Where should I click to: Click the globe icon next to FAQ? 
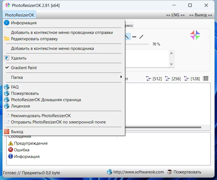point(7,87)
